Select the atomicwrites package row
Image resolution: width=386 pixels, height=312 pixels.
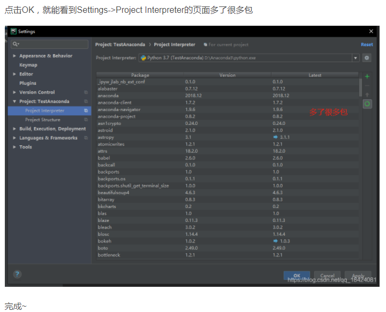[x=228, y=144]
